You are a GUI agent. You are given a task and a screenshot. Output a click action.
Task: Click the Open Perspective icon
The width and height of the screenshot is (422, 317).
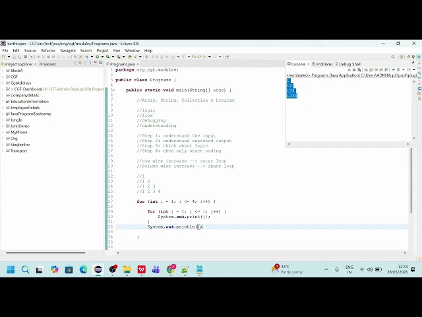(x=402, y=57)
